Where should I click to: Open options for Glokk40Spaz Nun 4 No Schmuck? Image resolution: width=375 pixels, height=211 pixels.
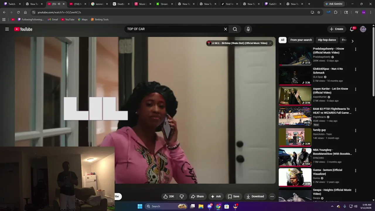click(x=356, y=69)
